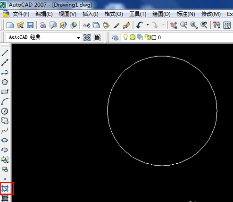233x202 pixels.
Task: Toggle layer on/off lightbulb icon
Action: 125,37
